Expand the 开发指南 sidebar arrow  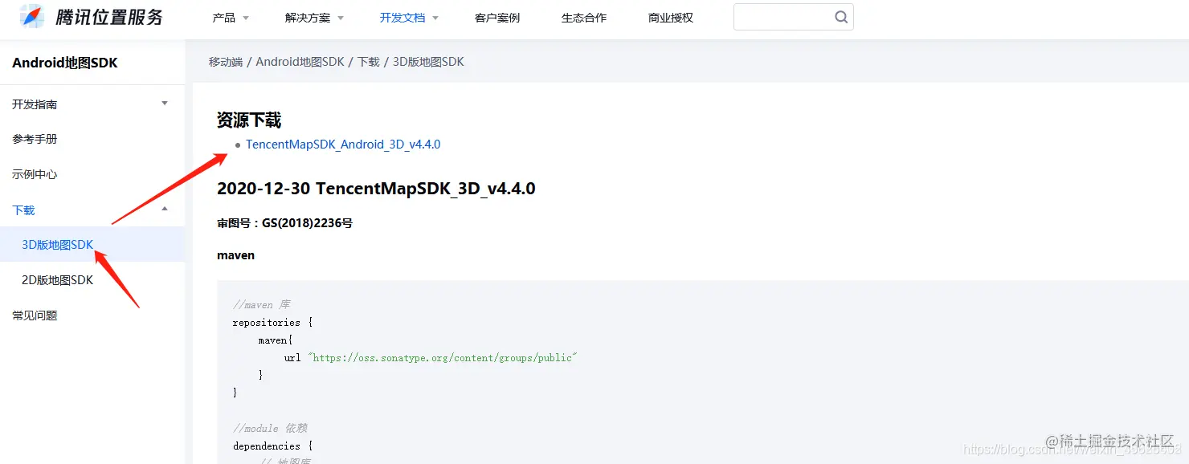(x=165, y=104)
